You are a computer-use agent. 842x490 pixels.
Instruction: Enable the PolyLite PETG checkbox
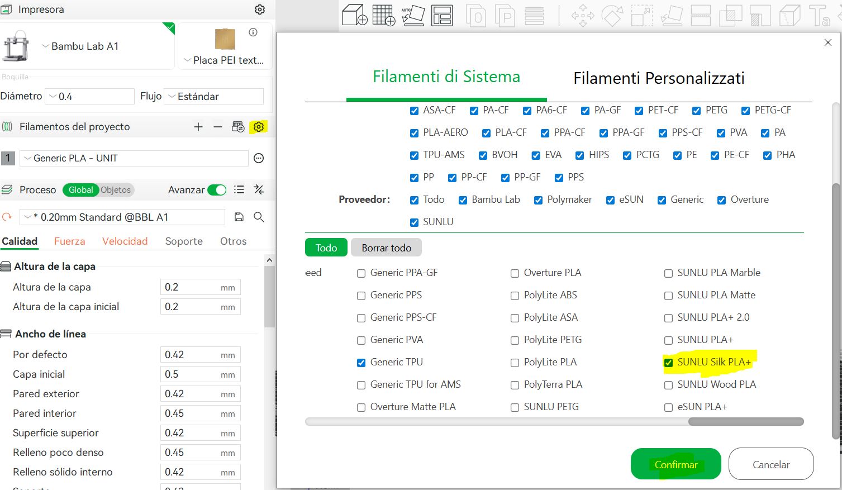pos(515,340)
